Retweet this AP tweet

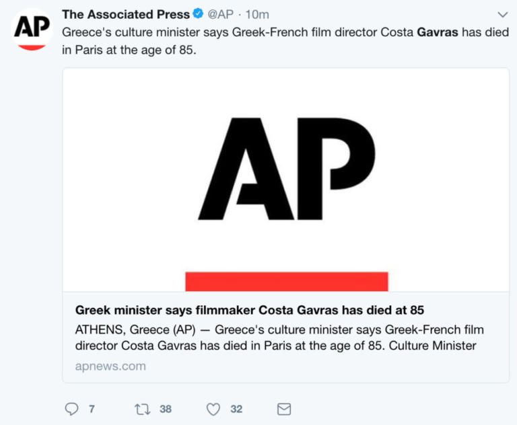pos(142,409)
